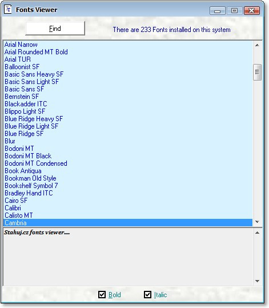Select Blue Ridge Light SF font

(x=128, y=126)
